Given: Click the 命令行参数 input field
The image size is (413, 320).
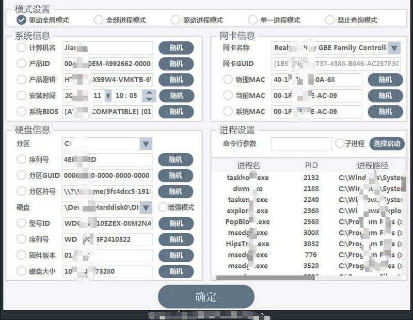Looking at the screenshot, I should click(x=302, y=144).
